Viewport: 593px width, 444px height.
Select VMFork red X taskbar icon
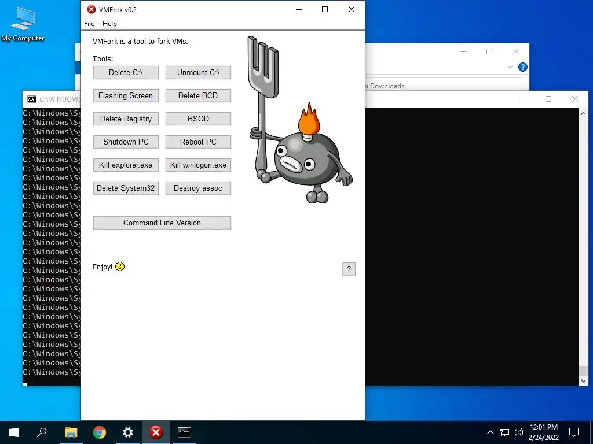(x=156, y=432)
